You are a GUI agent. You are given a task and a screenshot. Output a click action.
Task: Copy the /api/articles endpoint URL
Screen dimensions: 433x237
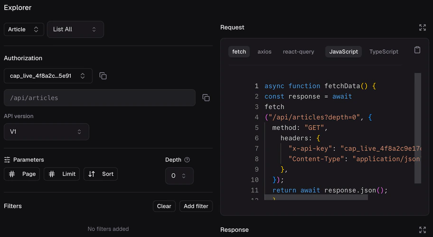click(x=206, y=98)
